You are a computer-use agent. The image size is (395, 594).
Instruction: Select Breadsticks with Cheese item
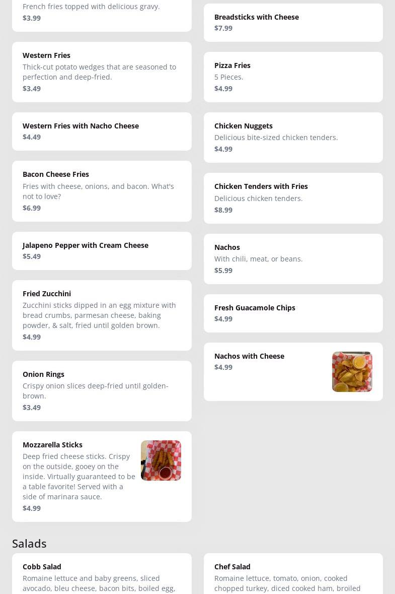(292, 22)
